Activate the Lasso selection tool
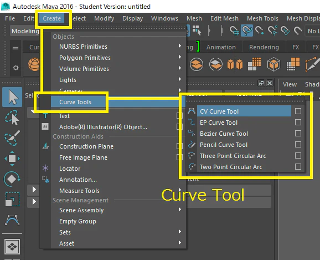This screenshot has width=320, height=260. click(12, 118)
